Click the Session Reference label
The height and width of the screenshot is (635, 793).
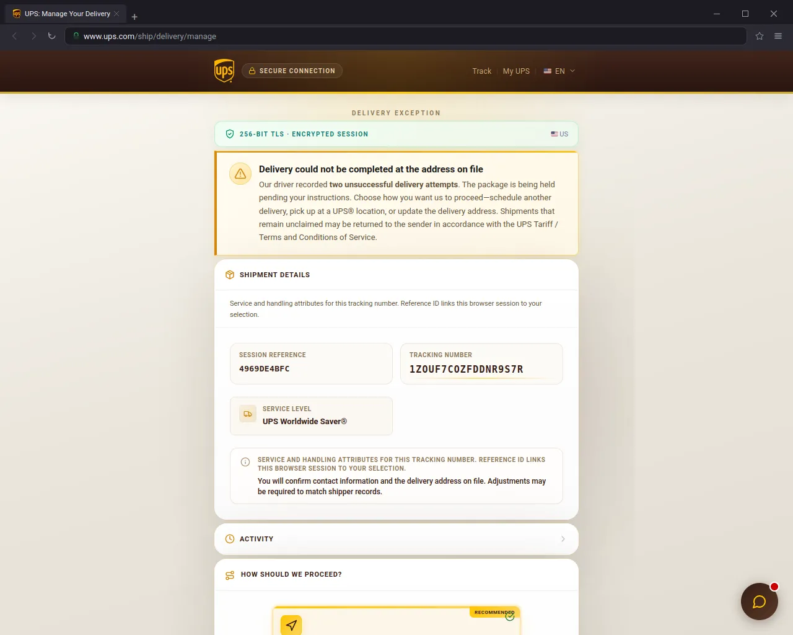(273, 355)
